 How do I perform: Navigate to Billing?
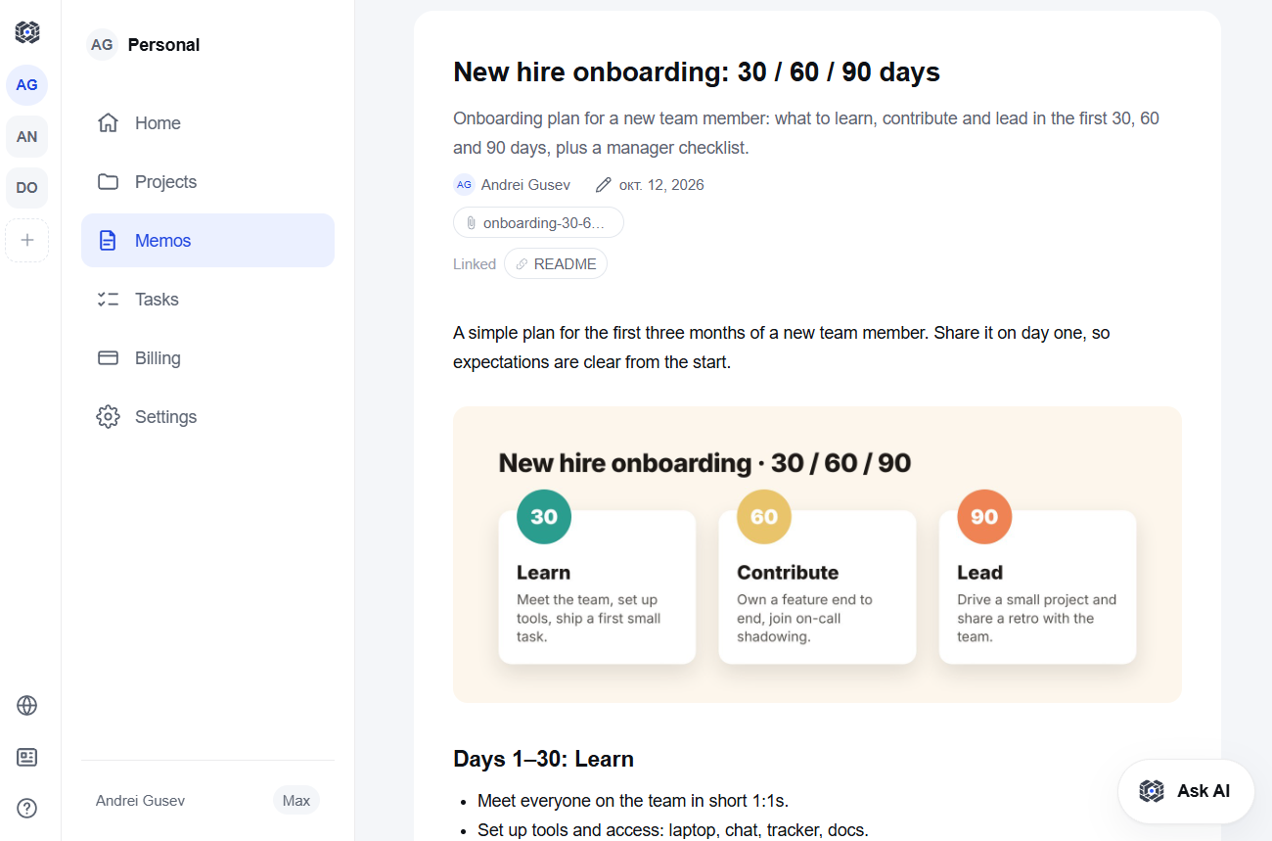207,358
